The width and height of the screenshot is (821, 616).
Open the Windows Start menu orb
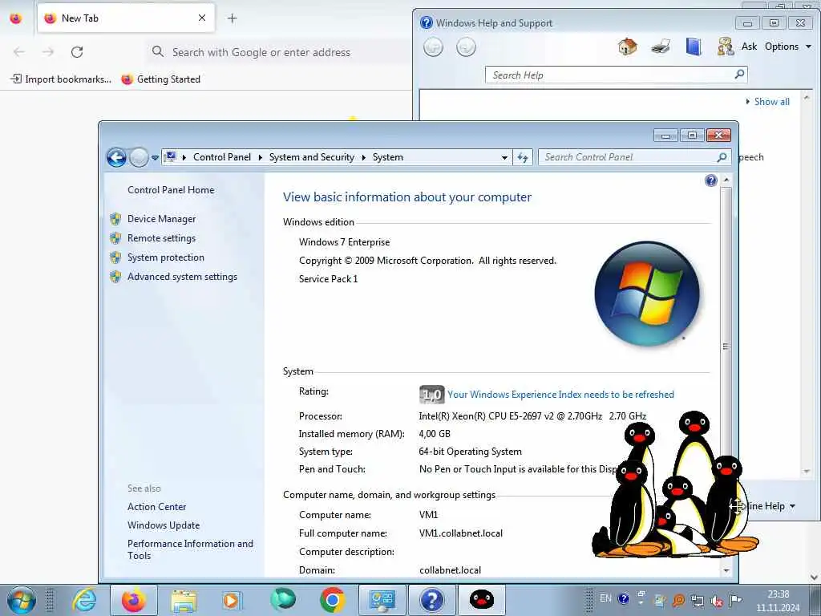(22, 600)
